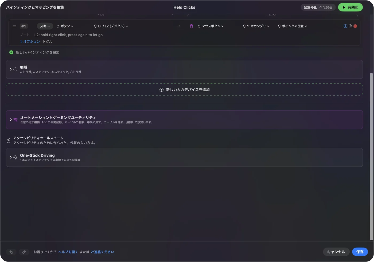
Task: Expand the オプション disclosure for binding #1
Action: [x=30, y=41]
